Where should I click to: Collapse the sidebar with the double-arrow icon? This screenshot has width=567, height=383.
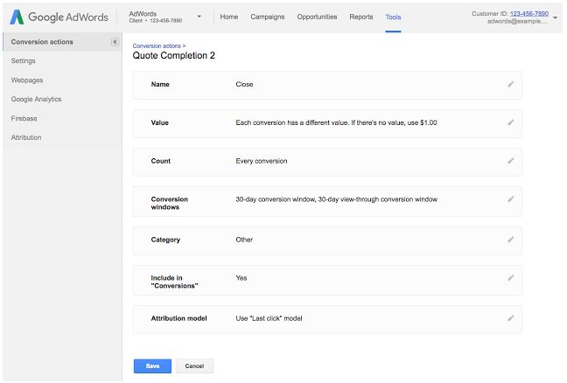point(115,42)
